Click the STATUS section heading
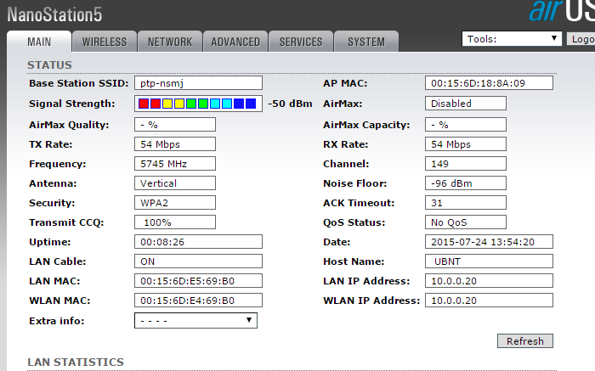 49,65
